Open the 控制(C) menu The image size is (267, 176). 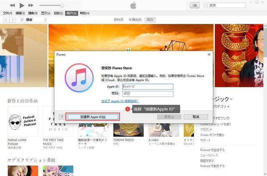pyautogui.click(x=58, y=13)
